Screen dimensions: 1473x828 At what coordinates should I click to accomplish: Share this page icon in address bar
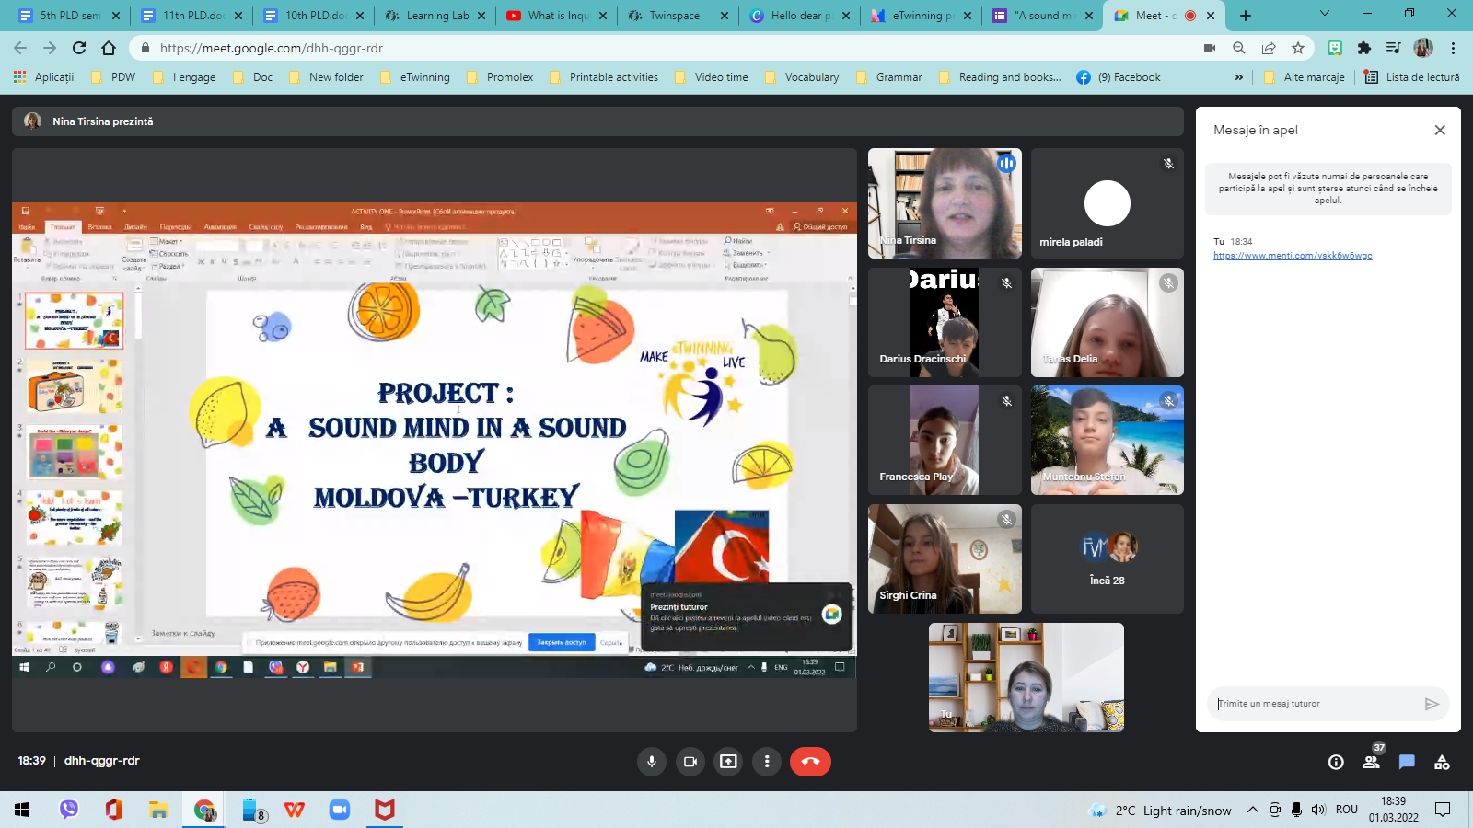(x=1269, y=48)
